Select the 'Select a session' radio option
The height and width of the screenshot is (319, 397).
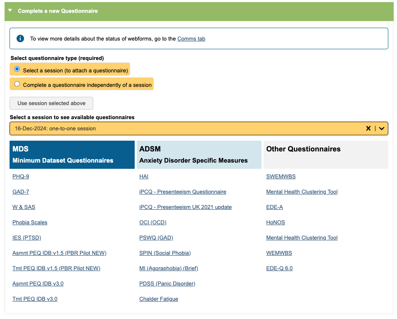(x=17, y=69)
